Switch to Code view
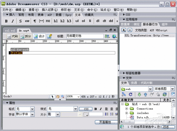The image size is (177, 131). click(12, 36)
